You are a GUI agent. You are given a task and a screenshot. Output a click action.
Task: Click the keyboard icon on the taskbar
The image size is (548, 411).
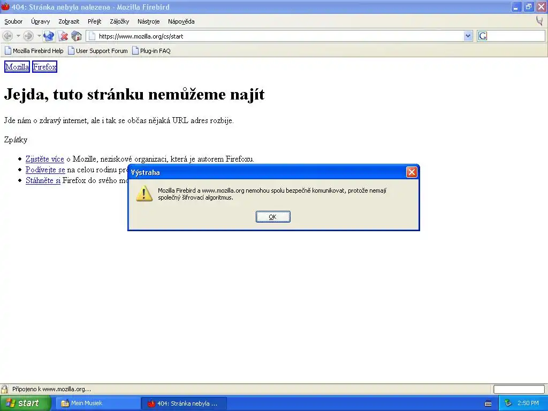[488, 404]
